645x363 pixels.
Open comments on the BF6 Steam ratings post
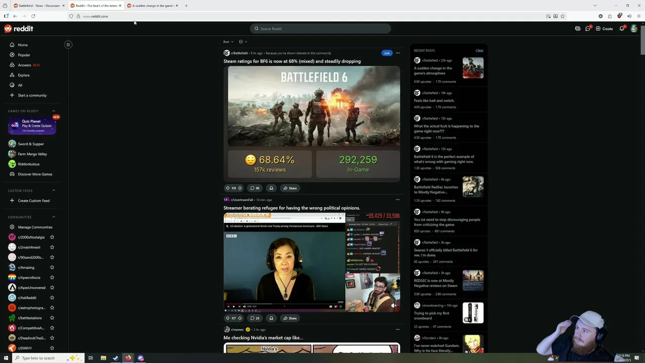pos(255,188)
